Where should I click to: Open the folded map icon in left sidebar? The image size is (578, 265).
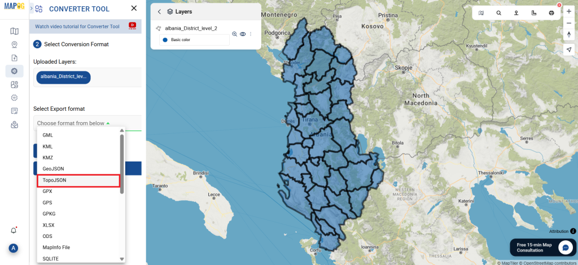tap(14, 31)
